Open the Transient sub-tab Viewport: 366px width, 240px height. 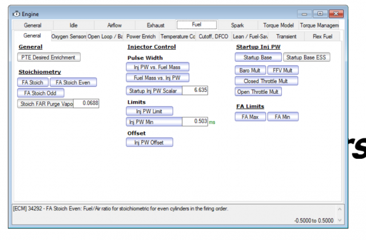pos(287,36)
